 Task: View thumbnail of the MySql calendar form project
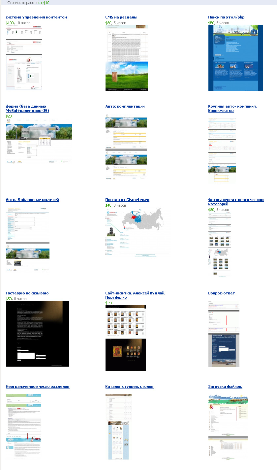[39, 142]
